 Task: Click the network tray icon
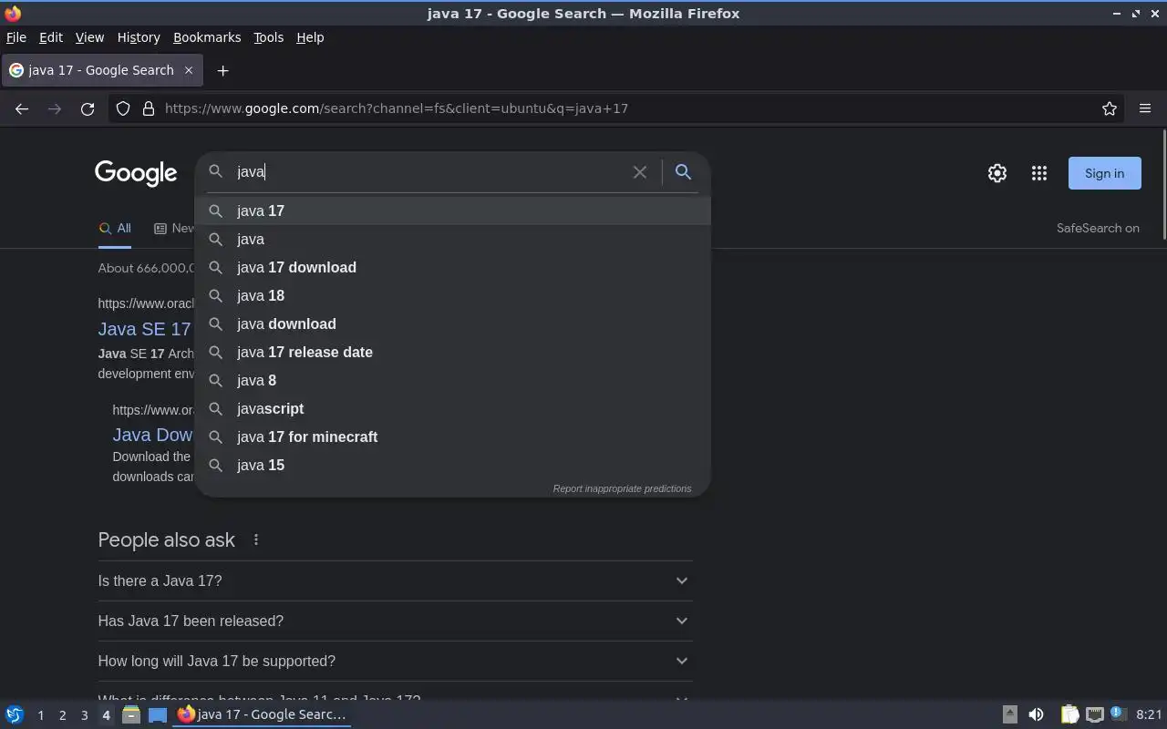(1095, 714)
